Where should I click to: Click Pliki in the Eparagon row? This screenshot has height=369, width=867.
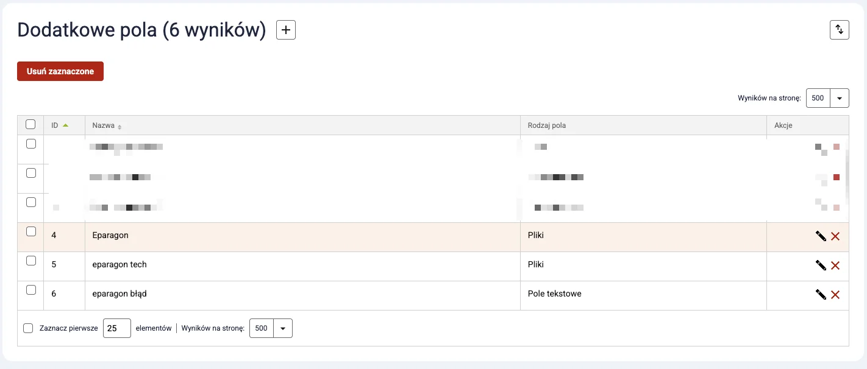tap(536, 235)
